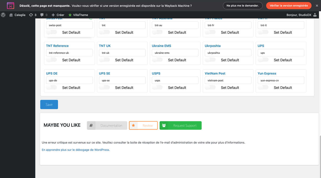Toggle Set Default for tnt-it
This screenshot has width=321, height=178.
pyautogui.click(x=263, y=32)
